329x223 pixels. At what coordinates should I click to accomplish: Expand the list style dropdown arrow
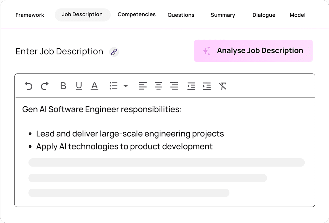pos(126,86)
